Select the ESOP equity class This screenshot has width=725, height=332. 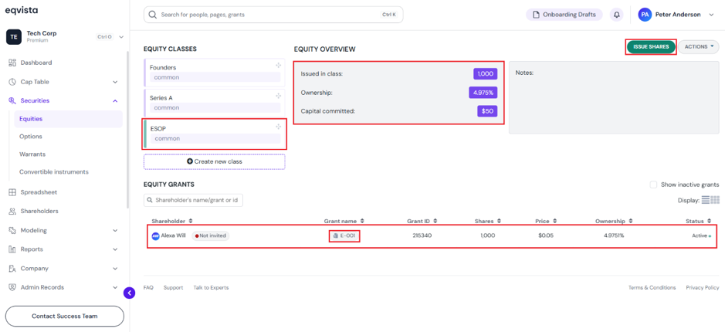tap(215, 134)
